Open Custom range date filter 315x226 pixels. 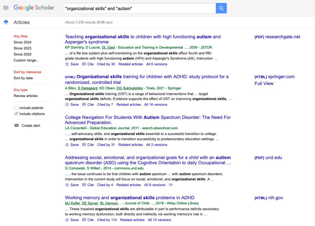click(x=26, y=60)
